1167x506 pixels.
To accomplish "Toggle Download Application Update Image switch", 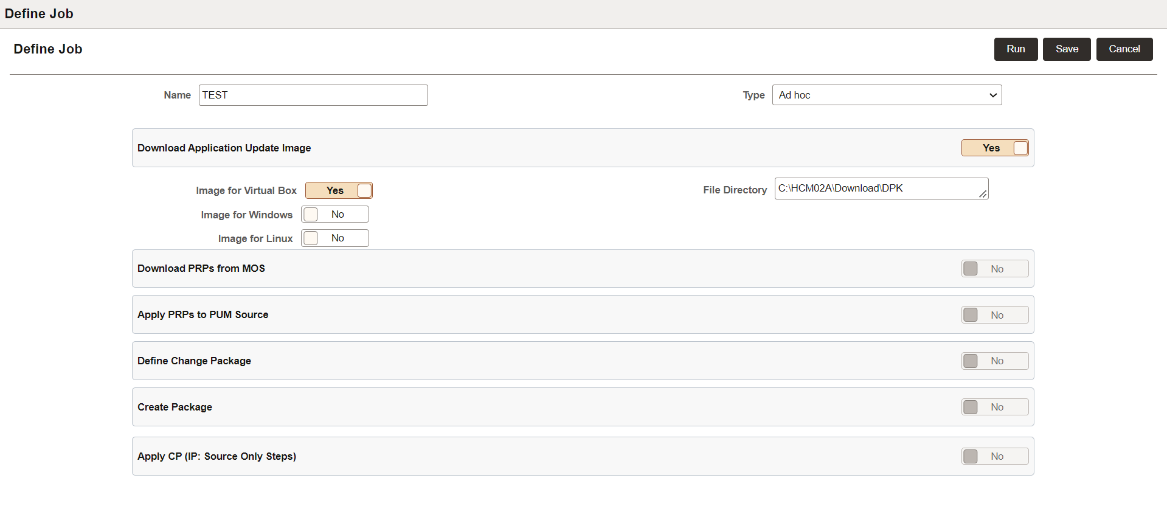I will coord(994,148).
